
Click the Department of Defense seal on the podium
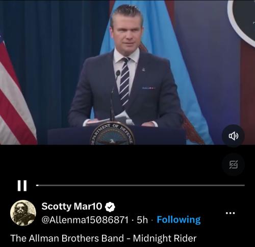(112, 134)
